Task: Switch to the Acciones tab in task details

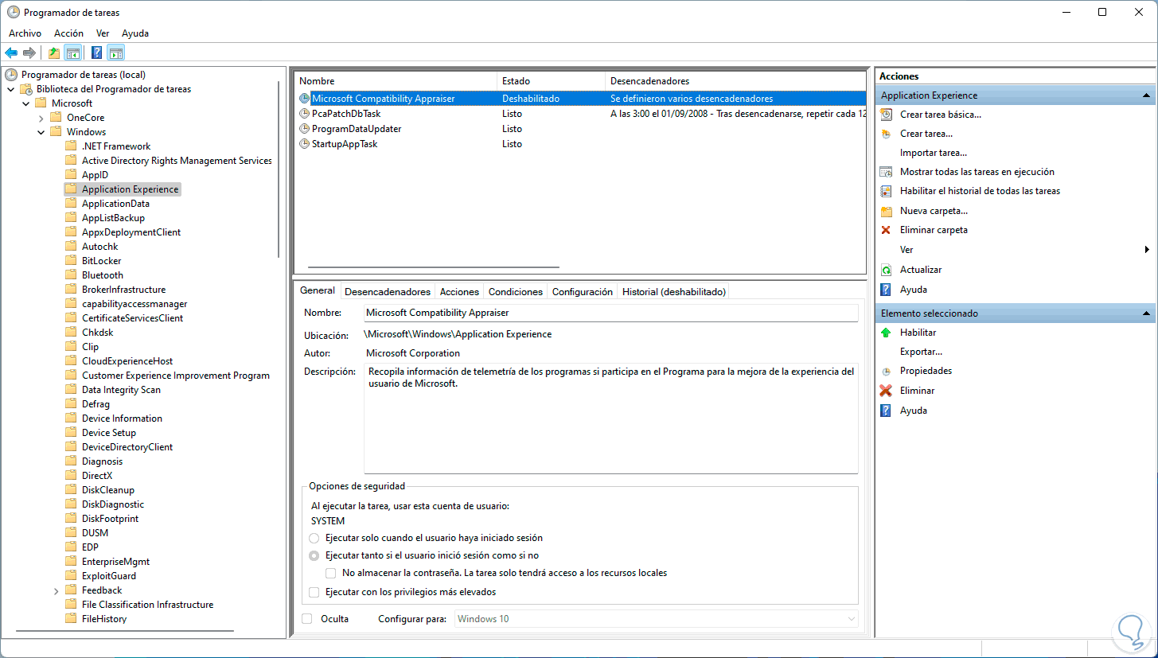Action: (459, 292)
